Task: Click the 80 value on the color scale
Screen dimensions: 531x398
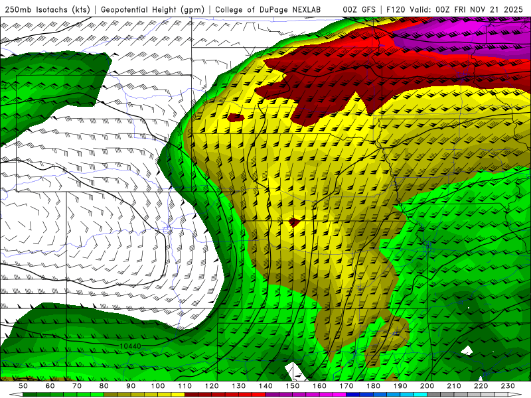Action: click(x=104, y=386)
